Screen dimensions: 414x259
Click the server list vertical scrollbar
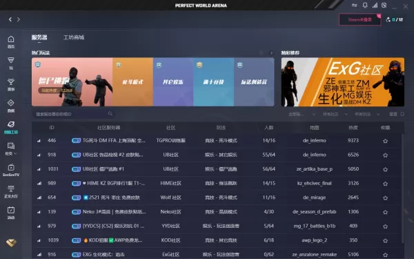(403, 188)
